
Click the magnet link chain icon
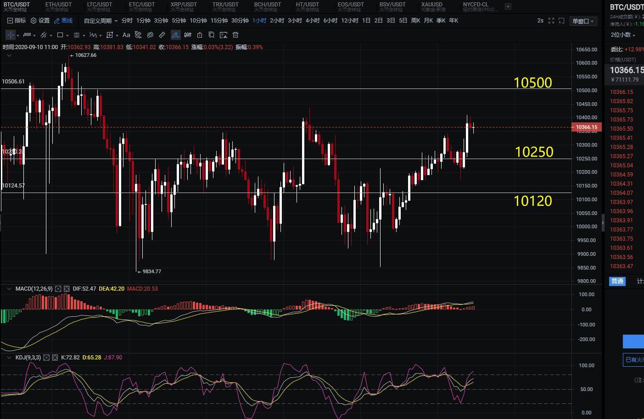point(150,35)
